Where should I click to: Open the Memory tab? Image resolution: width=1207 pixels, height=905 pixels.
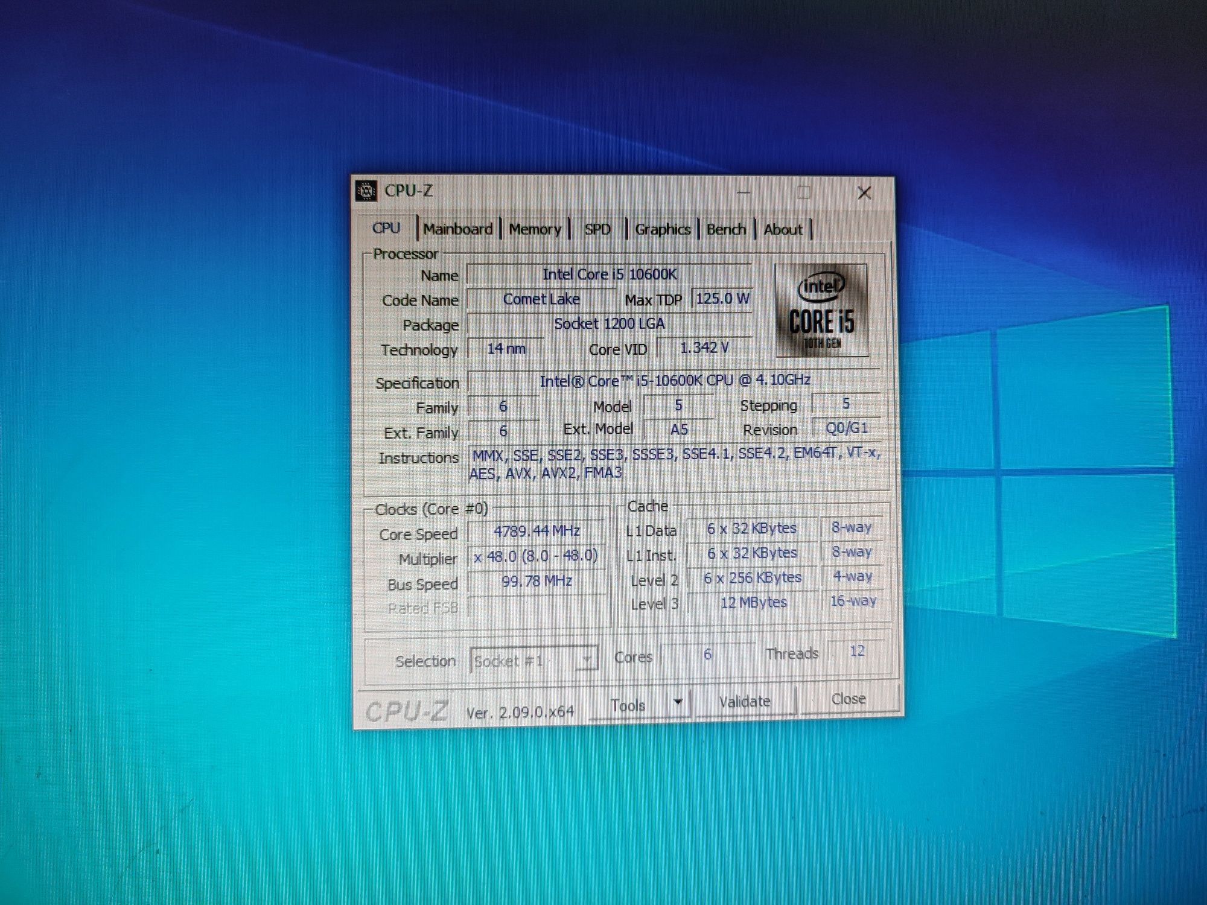pyautogui.click(x=535, y=229)
